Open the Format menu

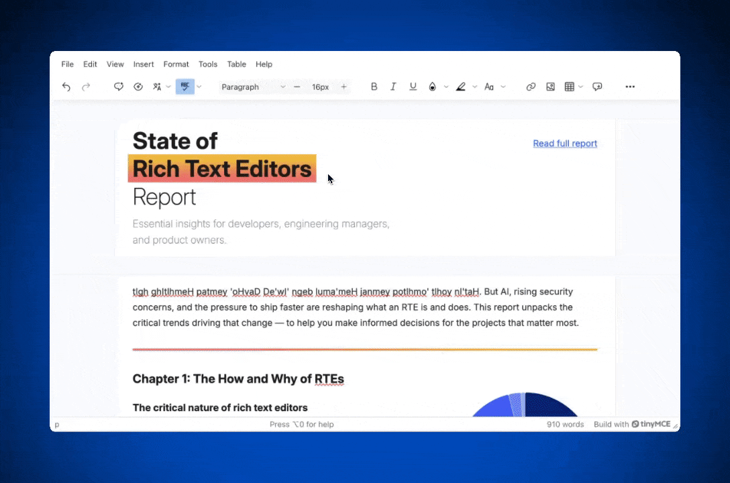176,64
